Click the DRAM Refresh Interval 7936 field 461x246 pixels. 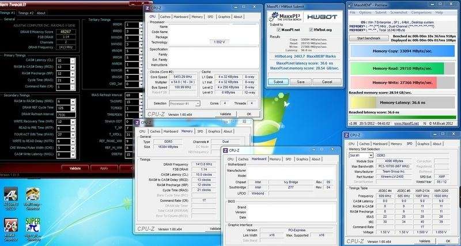pyautogui.click(x=66, y=115)
